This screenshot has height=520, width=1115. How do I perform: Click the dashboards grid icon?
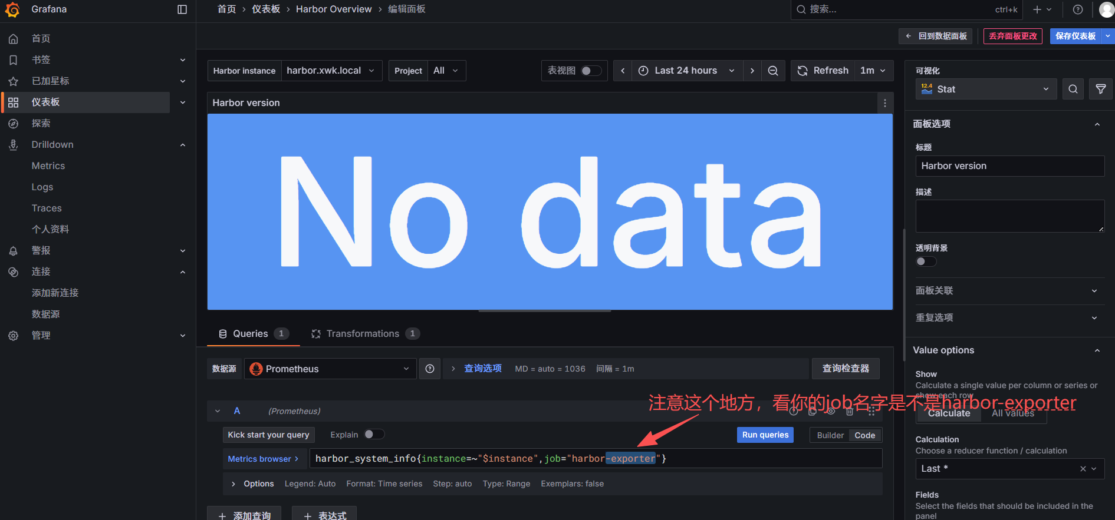coord(14,102)
